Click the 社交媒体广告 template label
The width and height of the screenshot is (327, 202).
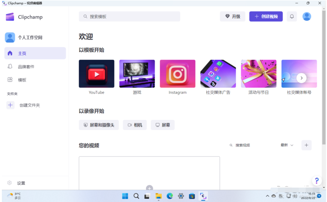point(218,93)
